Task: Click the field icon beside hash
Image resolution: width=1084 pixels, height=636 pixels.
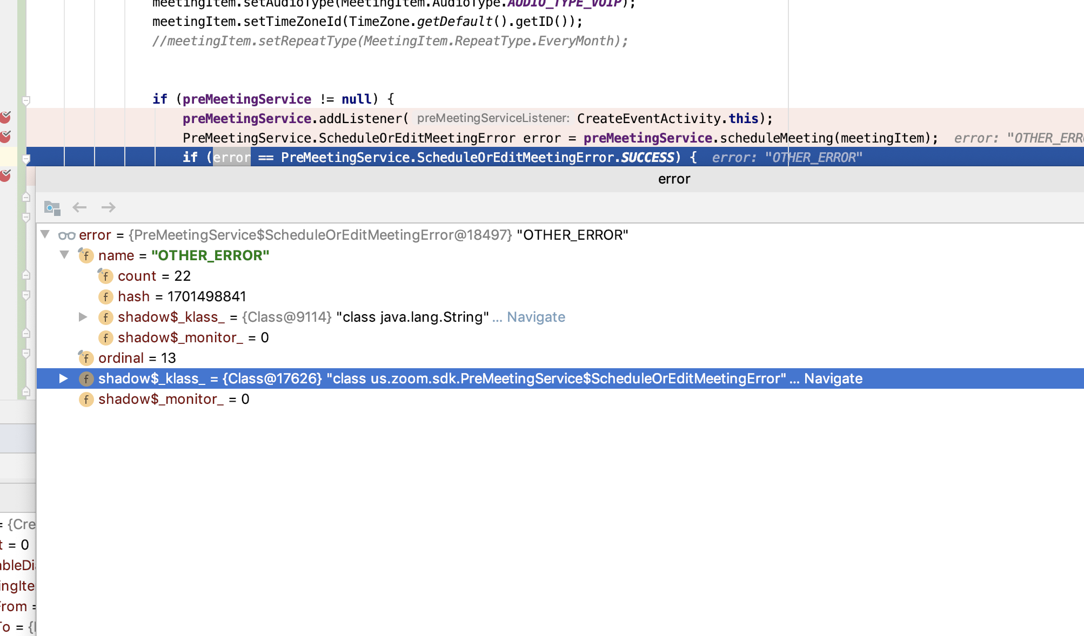Action: click(x=105, y=297)
